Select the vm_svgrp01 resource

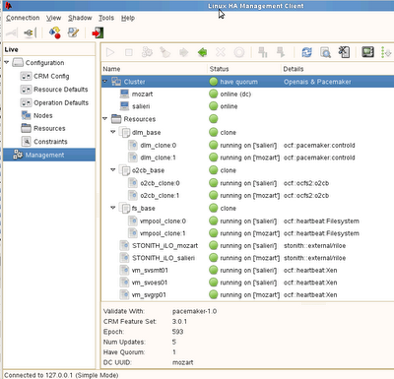click(247, 294)
